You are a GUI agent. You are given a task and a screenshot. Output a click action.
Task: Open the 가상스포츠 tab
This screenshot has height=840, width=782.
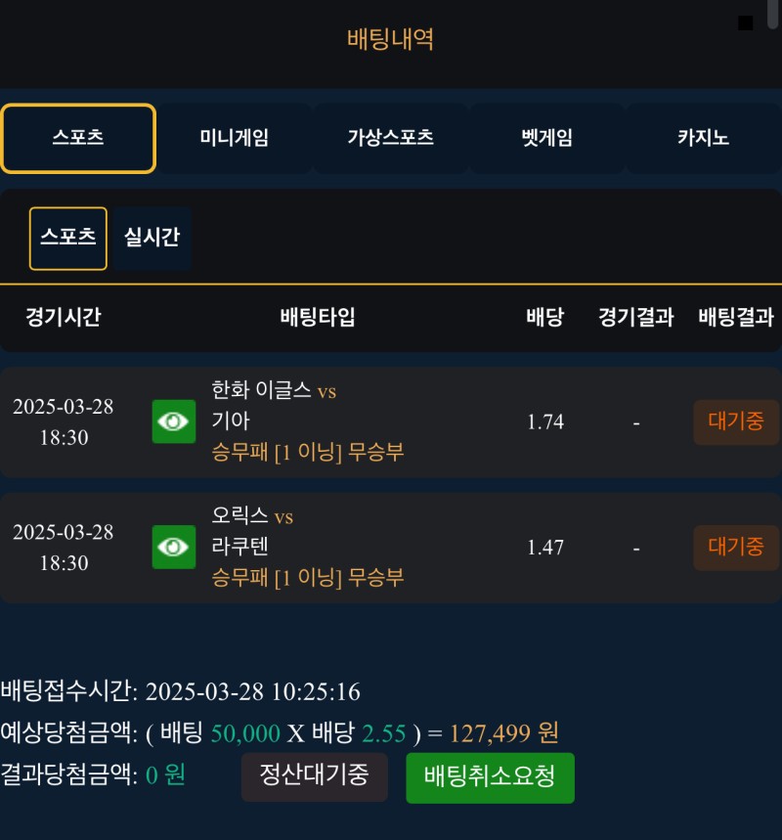pyautogui.click(x=390, y=138)
